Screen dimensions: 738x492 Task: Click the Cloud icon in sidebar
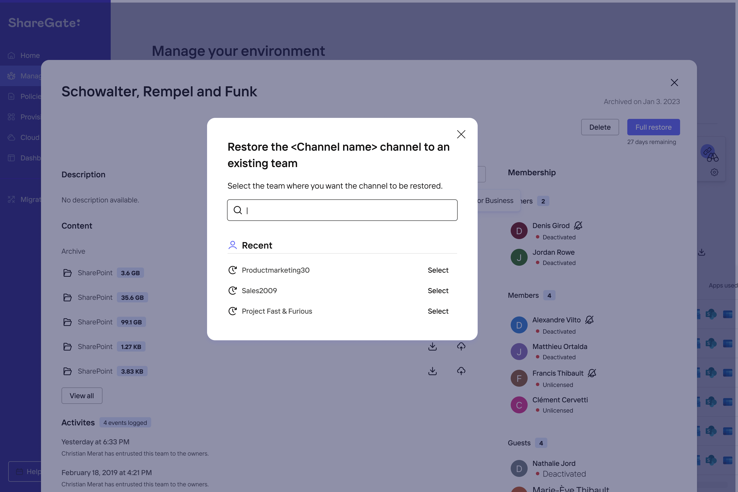click(x=11, y=137)
